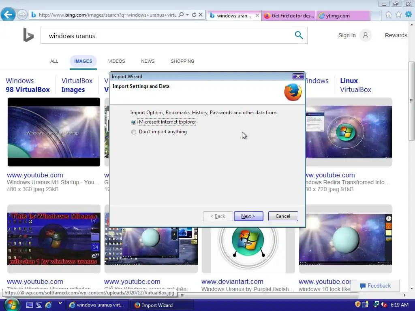Open the address bar dropdown arrow
Viewport: 415px width, 311px height.
[x=187, y=15]
